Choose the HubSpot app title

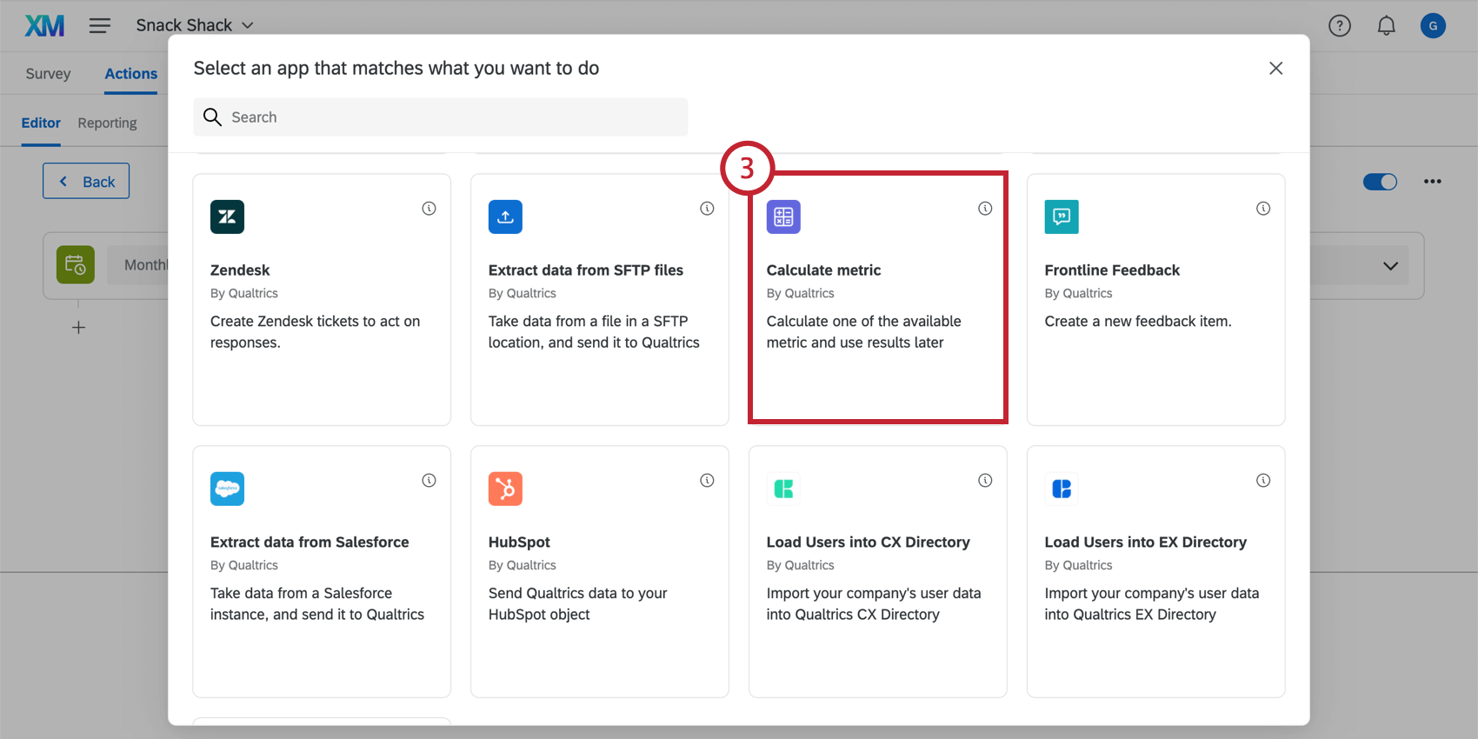[519, 542]
